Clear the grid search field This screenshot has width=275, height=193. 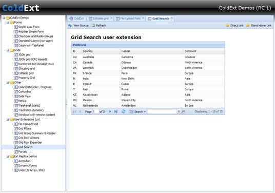pos(179,111)
